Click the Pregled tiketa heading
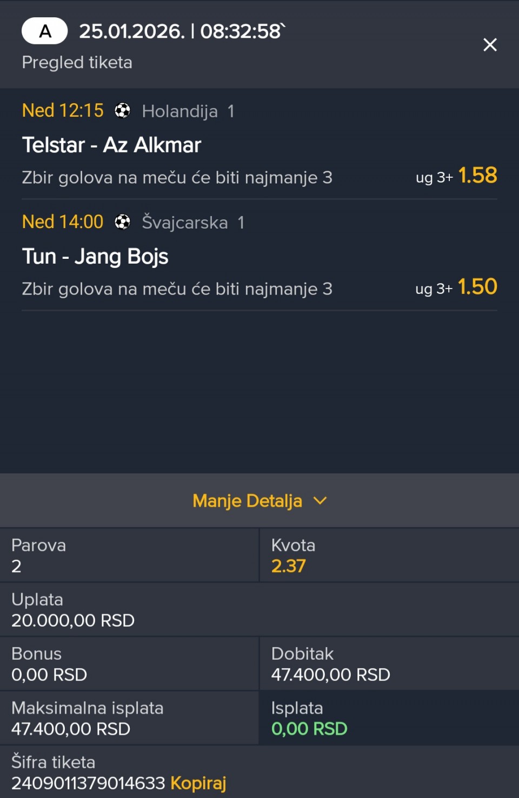 pyautogui.click(x=77, y=63)
